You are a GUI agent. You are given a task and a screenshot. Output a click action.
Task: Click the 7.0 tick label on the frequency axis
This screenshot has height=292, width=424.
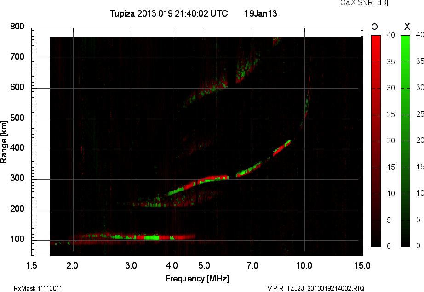tap(252, 266)
